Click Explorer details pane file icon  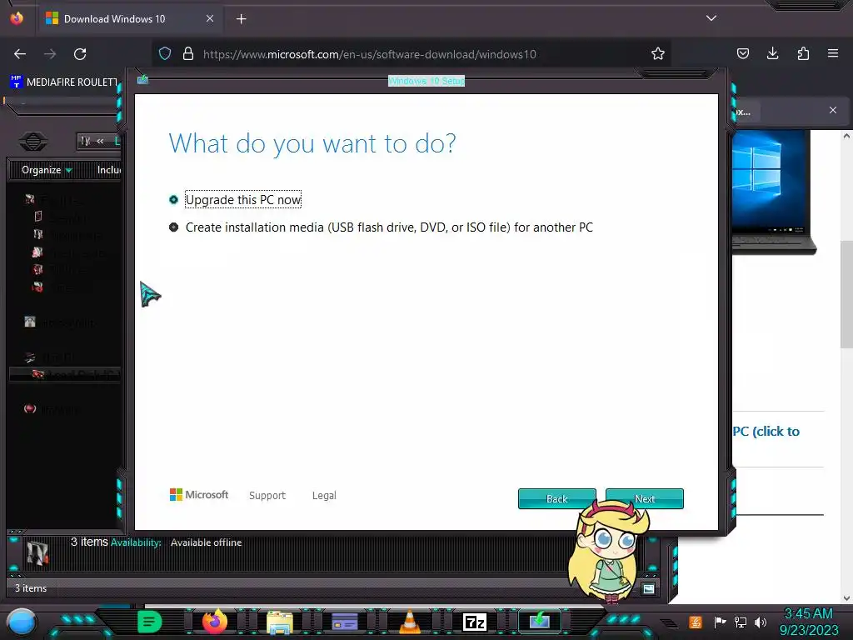pyautogui.click(x=37, y=553)
